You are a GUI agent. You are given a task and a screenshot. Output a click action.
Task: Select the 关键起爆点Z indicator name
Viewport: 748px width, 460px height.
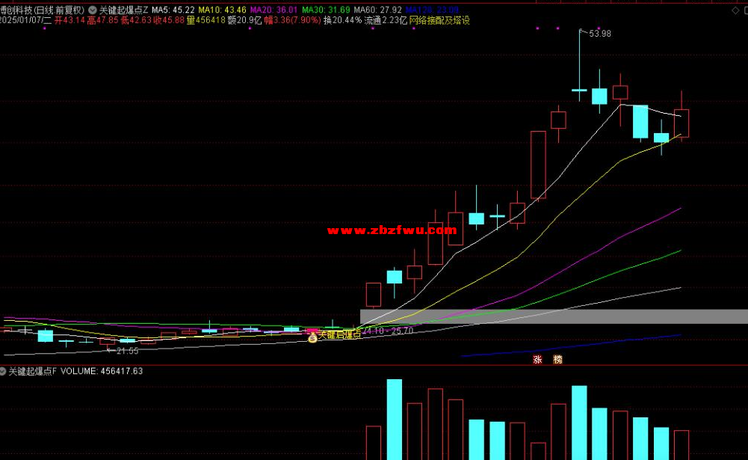point(123,10)
